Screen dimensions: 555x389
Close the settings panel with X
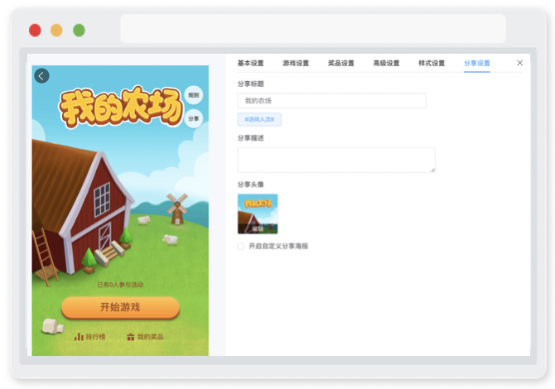click(x=519, y=63)
